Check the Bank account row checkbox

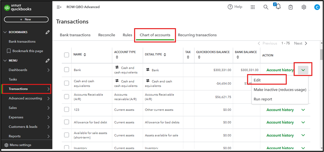(x=66, y=70)
